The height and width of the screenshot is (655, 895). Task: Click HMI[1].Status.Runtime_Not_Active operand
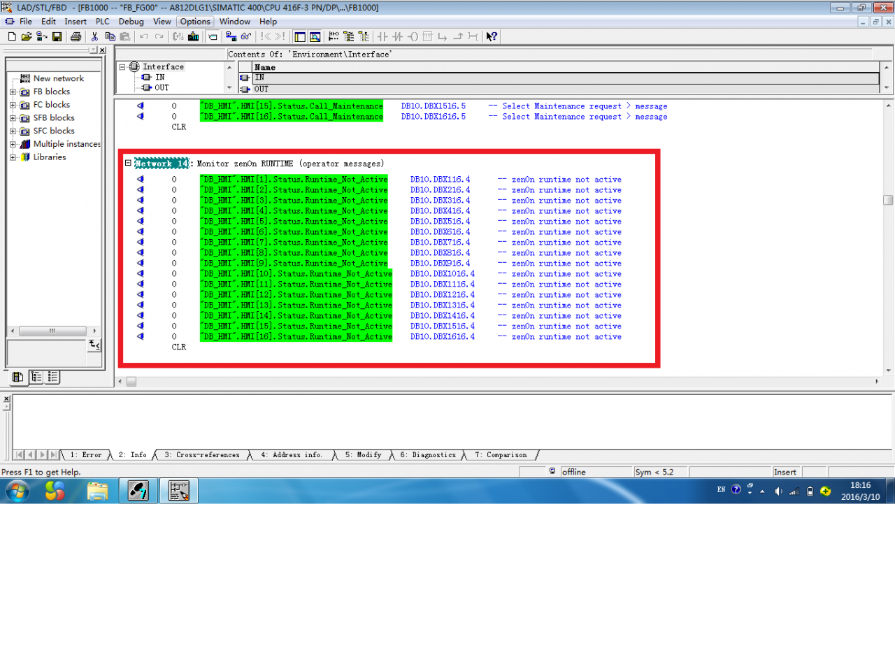tap(294, 180)
